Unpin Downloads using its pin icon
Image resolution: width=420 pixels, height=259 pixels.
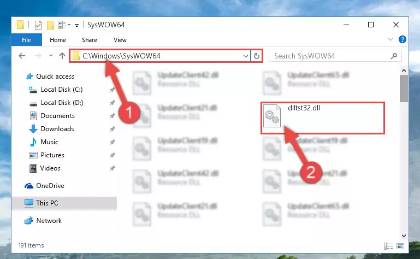coord(112,129)
